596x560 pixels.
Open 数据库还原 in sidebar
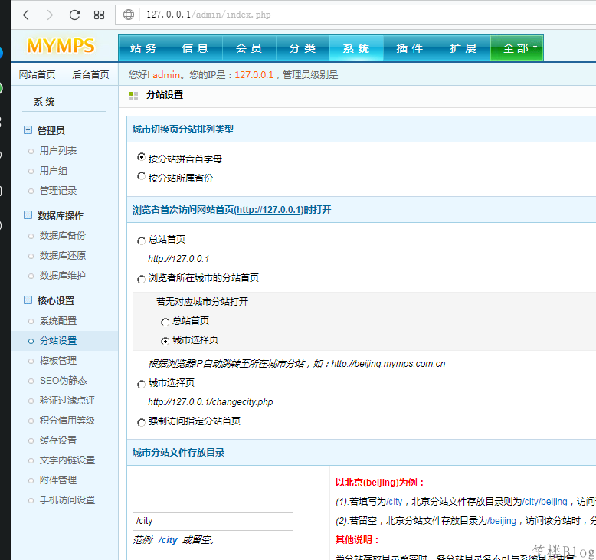63,255
